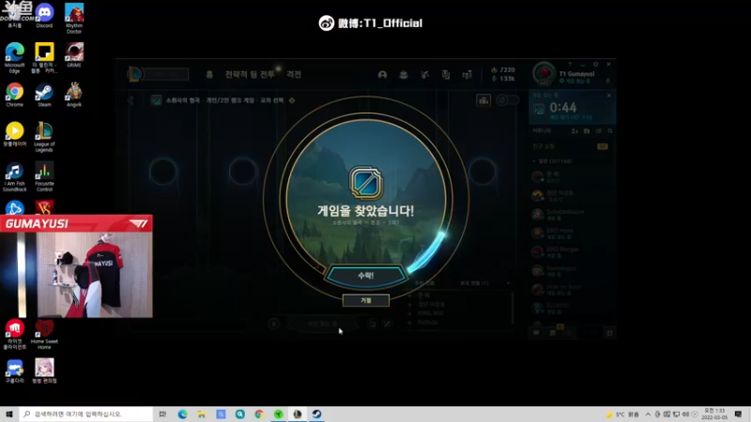751x422 pixels.
Task: Open the Focusrite Control shortcut
Action: (44, 176)
